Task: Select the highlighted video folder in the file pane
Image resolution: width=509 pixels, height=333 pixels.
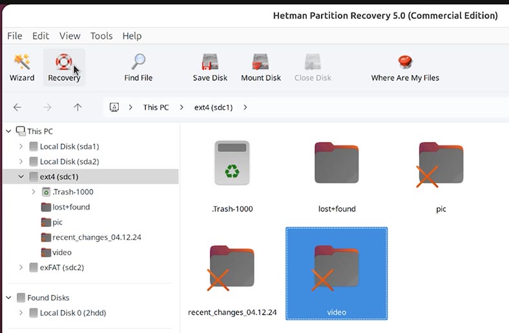Action: click(x=337, y=274)
